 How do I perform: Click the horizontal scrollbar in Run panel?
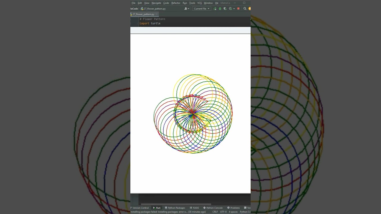pyautogui.click(x=176, y=204)
